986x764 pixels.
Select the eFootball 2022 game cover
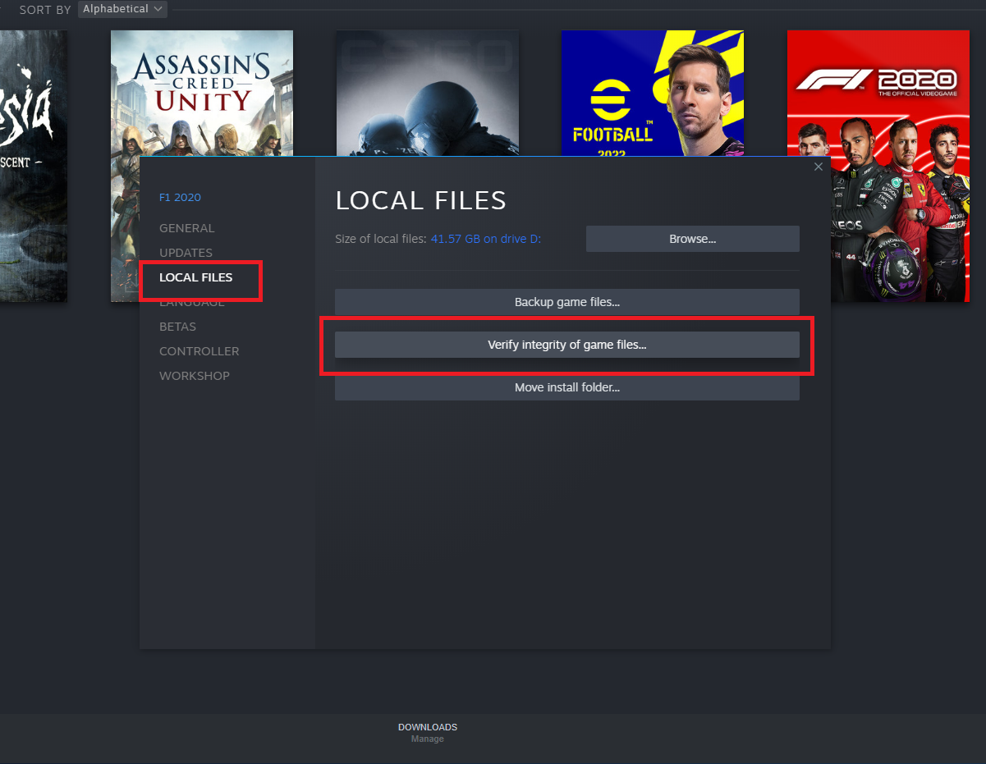(653, 93)
